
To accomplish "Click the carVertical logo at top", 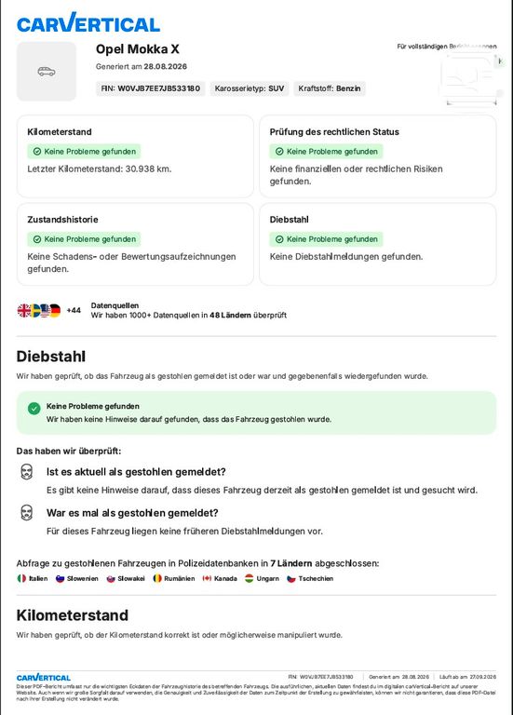I will coord(88,22).
